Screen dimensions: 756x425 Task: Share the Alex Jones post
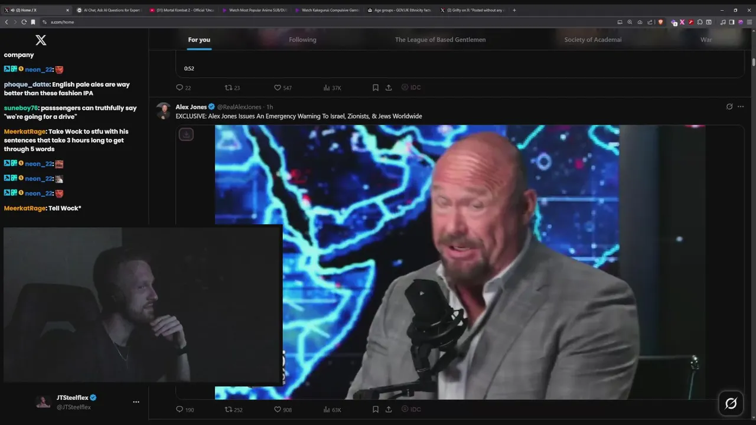(x=389, y=409)
